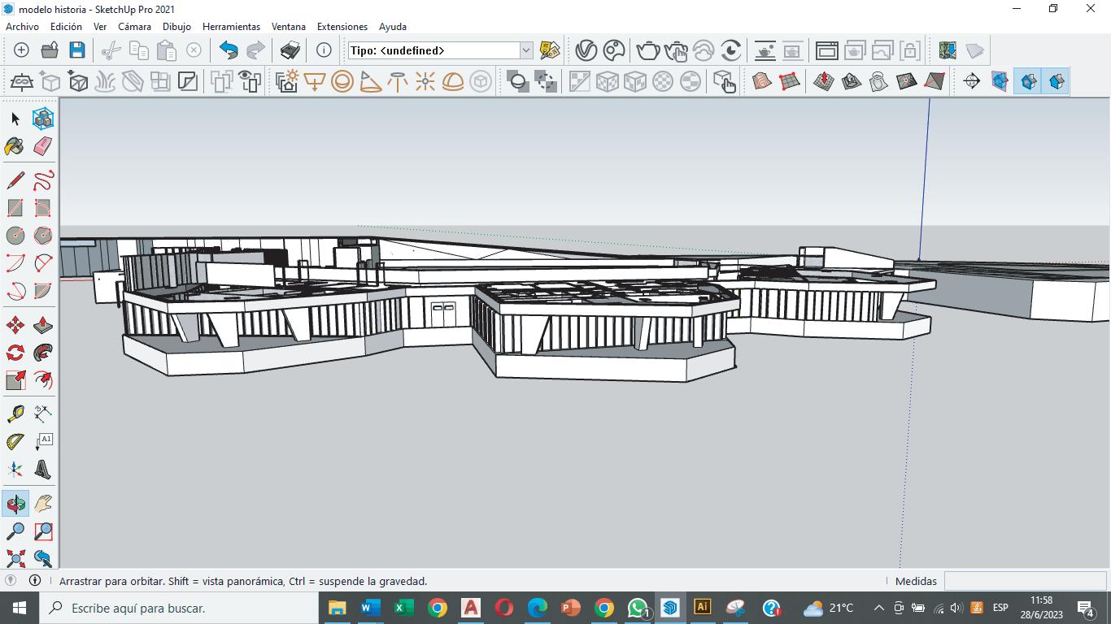Screen dimensions: 1111x624
Task: Click the Zoom Extents tool
Action: coord(15,559)
